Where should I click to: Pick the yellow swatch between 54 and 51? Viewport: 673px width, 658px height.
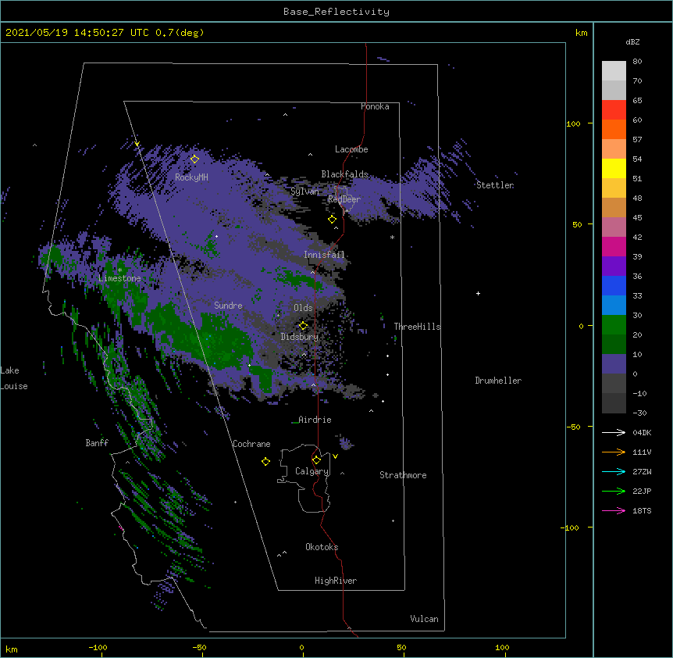[614, 168]
